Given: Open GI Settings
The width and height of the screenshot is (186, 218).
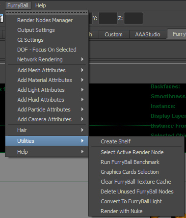Looking at the screenshot, I should tap(47, 40).
